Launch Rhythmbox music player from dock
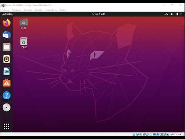Screen dimensions: 185x139 click(x=7, y=59)
